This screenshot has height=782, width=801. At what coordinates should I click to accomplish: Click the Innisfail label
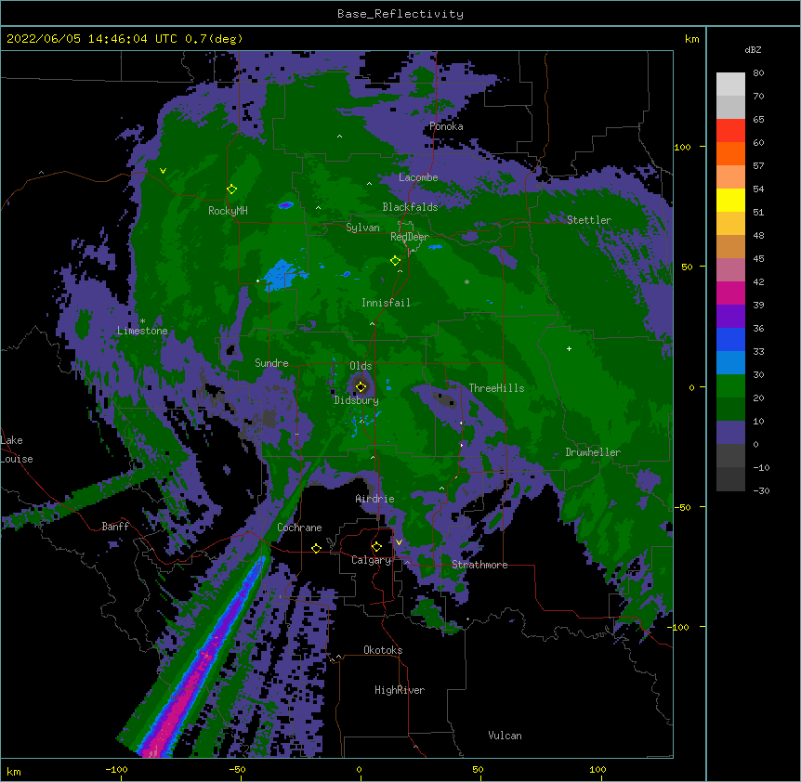click(386, 303)
